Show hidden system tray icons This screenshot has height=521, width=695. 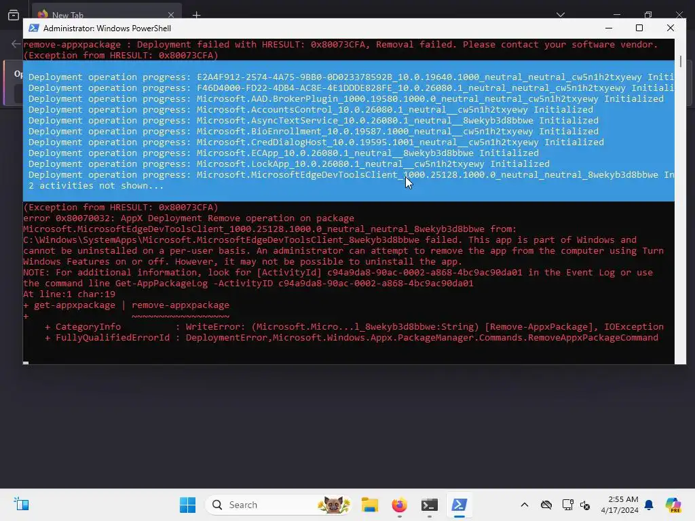(525, 505)
